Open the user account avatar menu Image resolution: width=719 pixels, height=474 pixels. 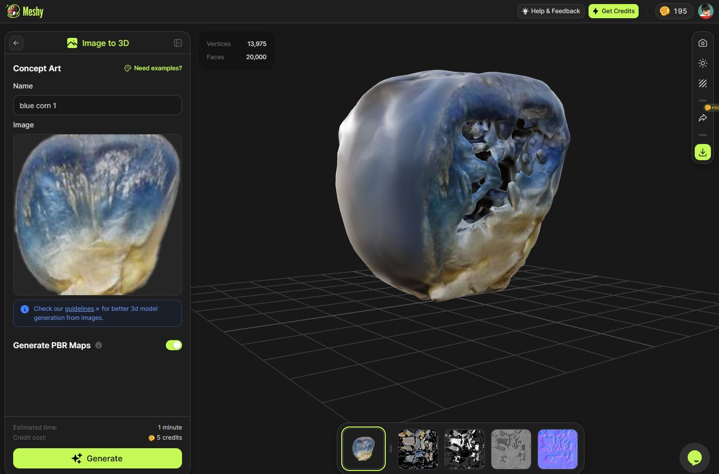click(x=705, y=11)
